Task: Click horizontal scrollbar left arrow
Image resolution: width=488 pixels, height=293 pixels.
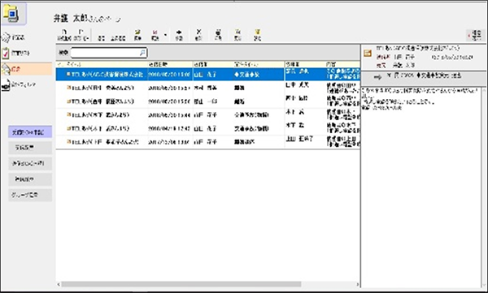Action: click(59, 284)
